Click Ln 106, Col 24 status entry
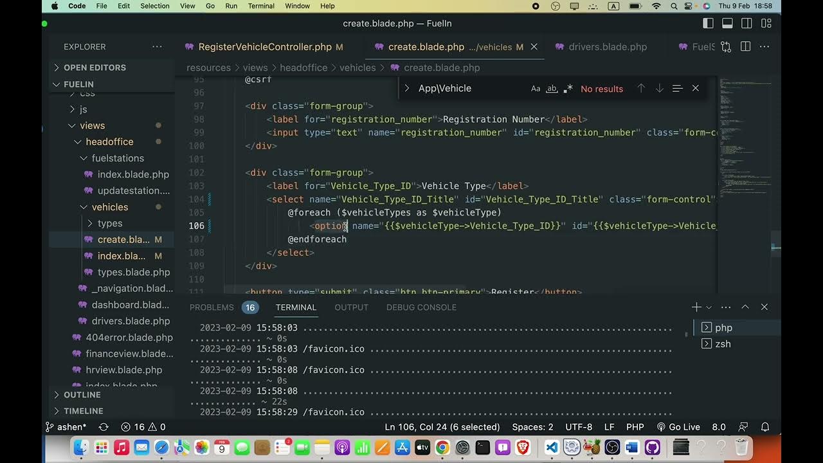Screen dimensions: 823x463 pos(442,427)
